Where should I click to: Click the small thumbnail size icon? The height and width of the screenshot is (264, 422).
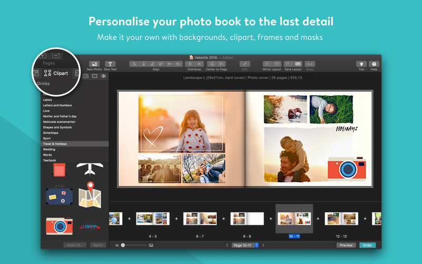[x=117, y=245]
